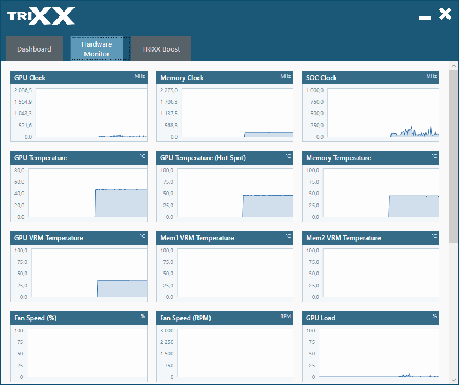This screenshot has height=385, width=459.
Task: Click the RPM unit label
Action: pyautogui.click(x=285, y=316)
